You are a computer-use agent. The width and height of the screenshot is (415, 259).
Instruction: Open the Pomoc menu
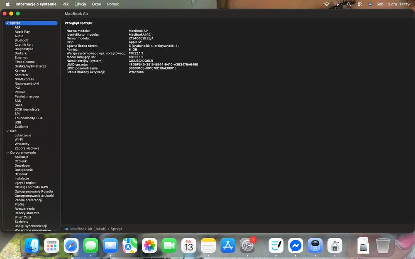coord(113,4)
